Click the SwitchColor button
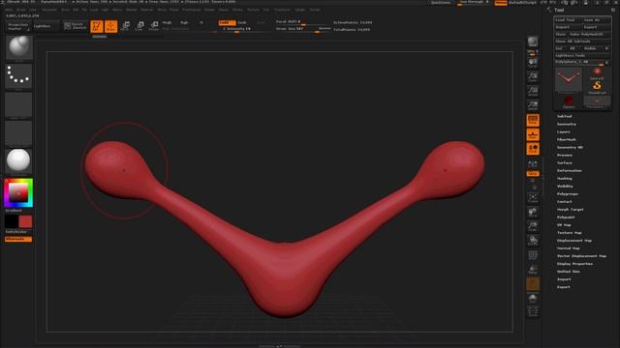 coord(16,232)
